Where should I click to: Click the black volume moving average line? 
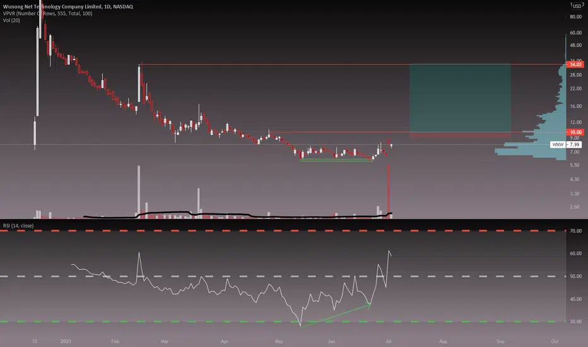tap(238, 215)
